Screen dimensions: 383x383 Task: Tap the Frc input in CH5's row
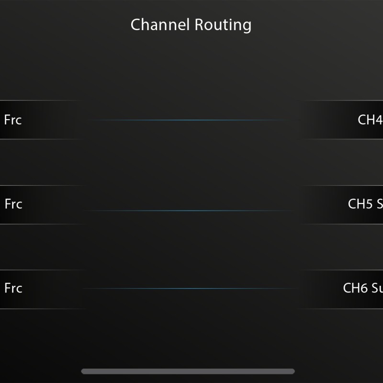click(13, 204)
